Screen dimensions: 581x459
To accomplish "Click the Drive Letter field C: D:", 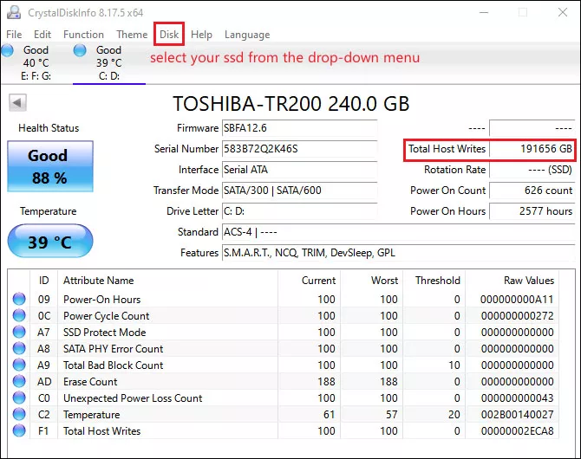I will (x=299, y=211).
